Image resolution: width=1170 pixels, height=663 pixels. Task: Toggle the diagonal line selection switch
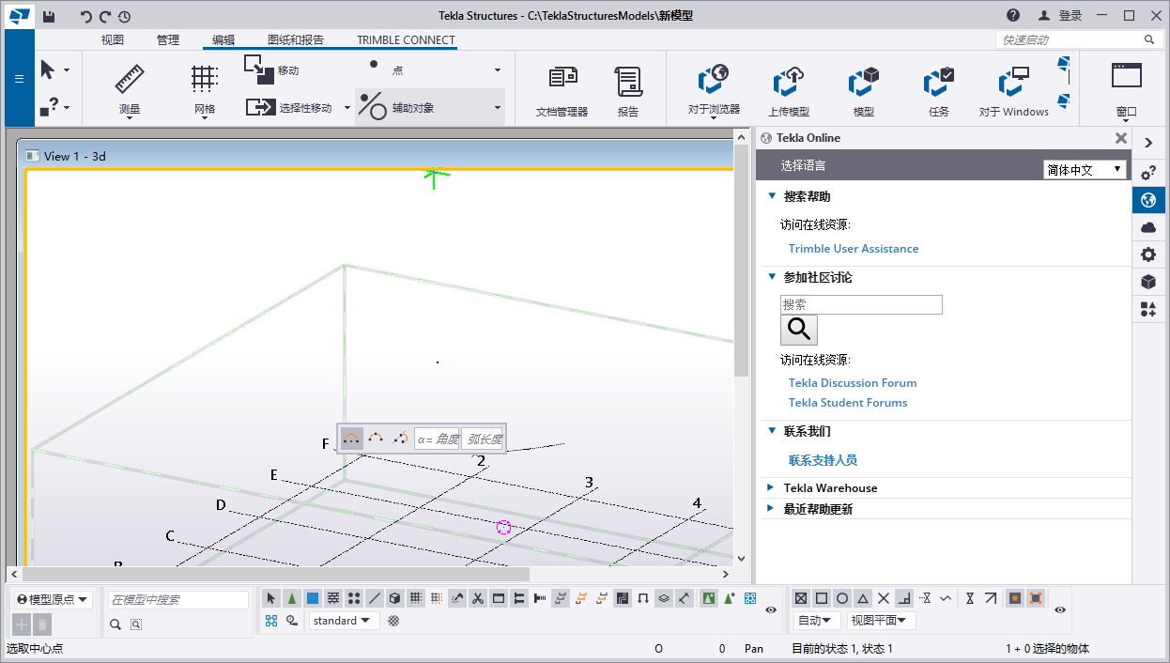375,598
